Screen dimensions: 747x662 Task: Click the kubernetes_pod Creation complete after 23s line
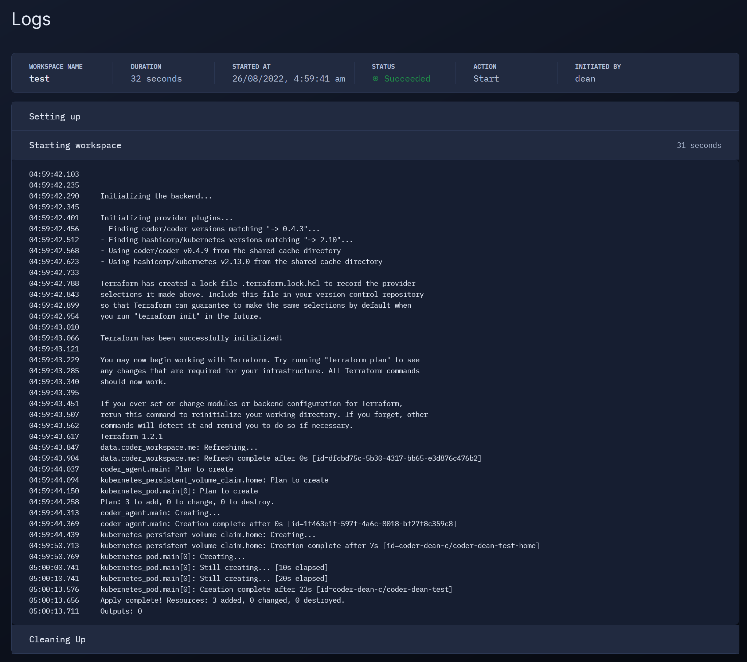coord(276,589)
